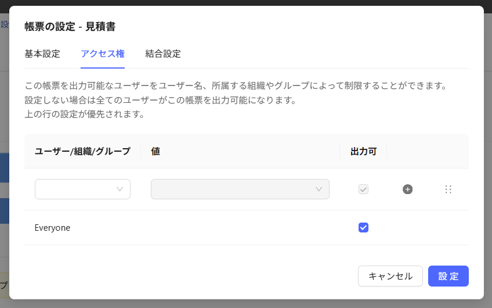Click the plus icon to add a row

(x=408, y=189)
